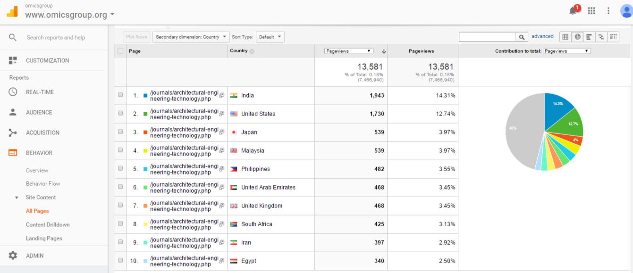This screenshot has width=633, height=273.
Task: Click the Google Analytics logo
Action: pyautogui.click(x=12, y=11)
